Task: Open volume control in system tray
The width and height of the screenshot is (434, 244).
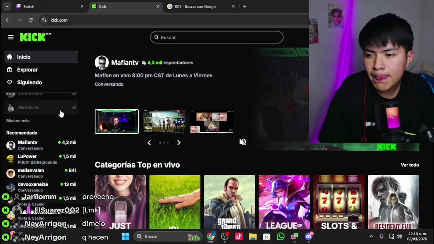Action: [x=399, y=237]
